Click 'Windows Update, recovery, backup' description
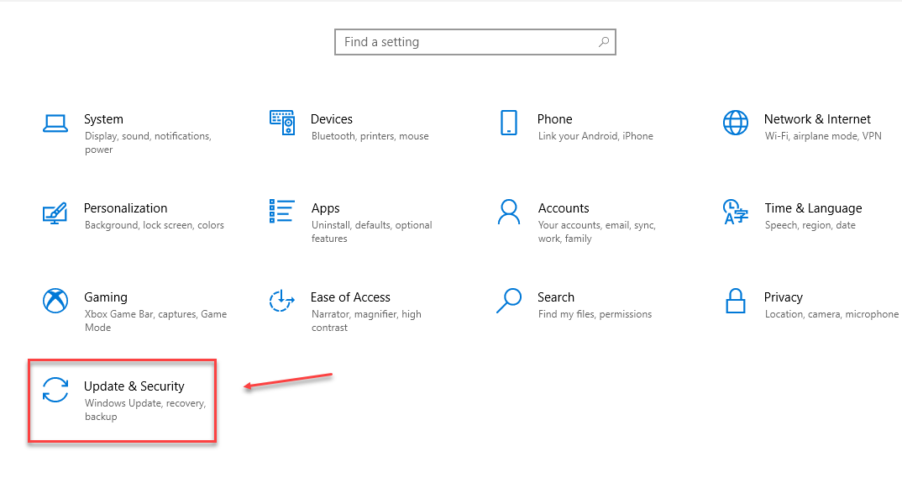The height and width of the screenshot is (504, 902). click(145, 410)
